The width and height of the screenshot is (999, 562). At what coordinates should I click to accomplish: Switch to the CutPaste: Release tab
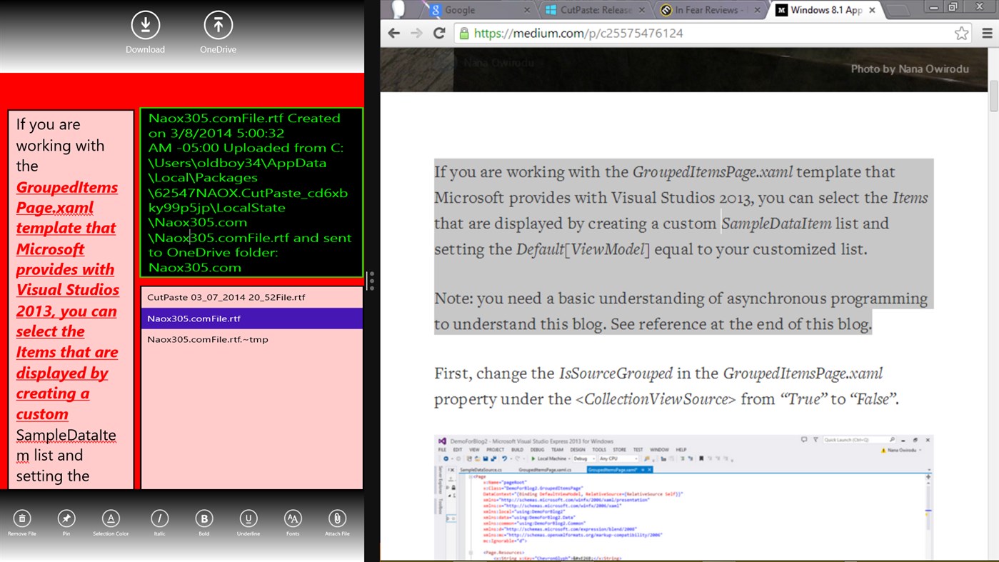(594, 10)
